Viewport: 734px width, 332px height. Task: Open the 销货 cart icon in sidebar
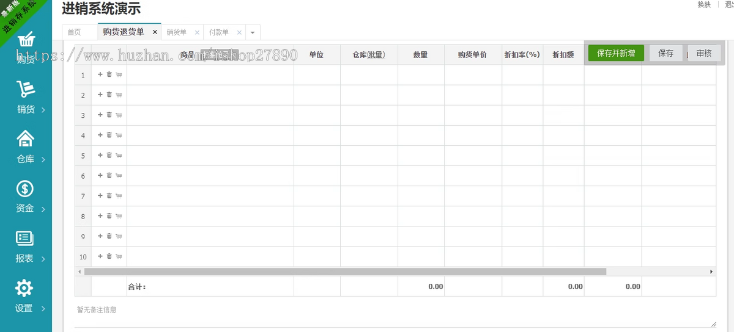tap(26, 89)
